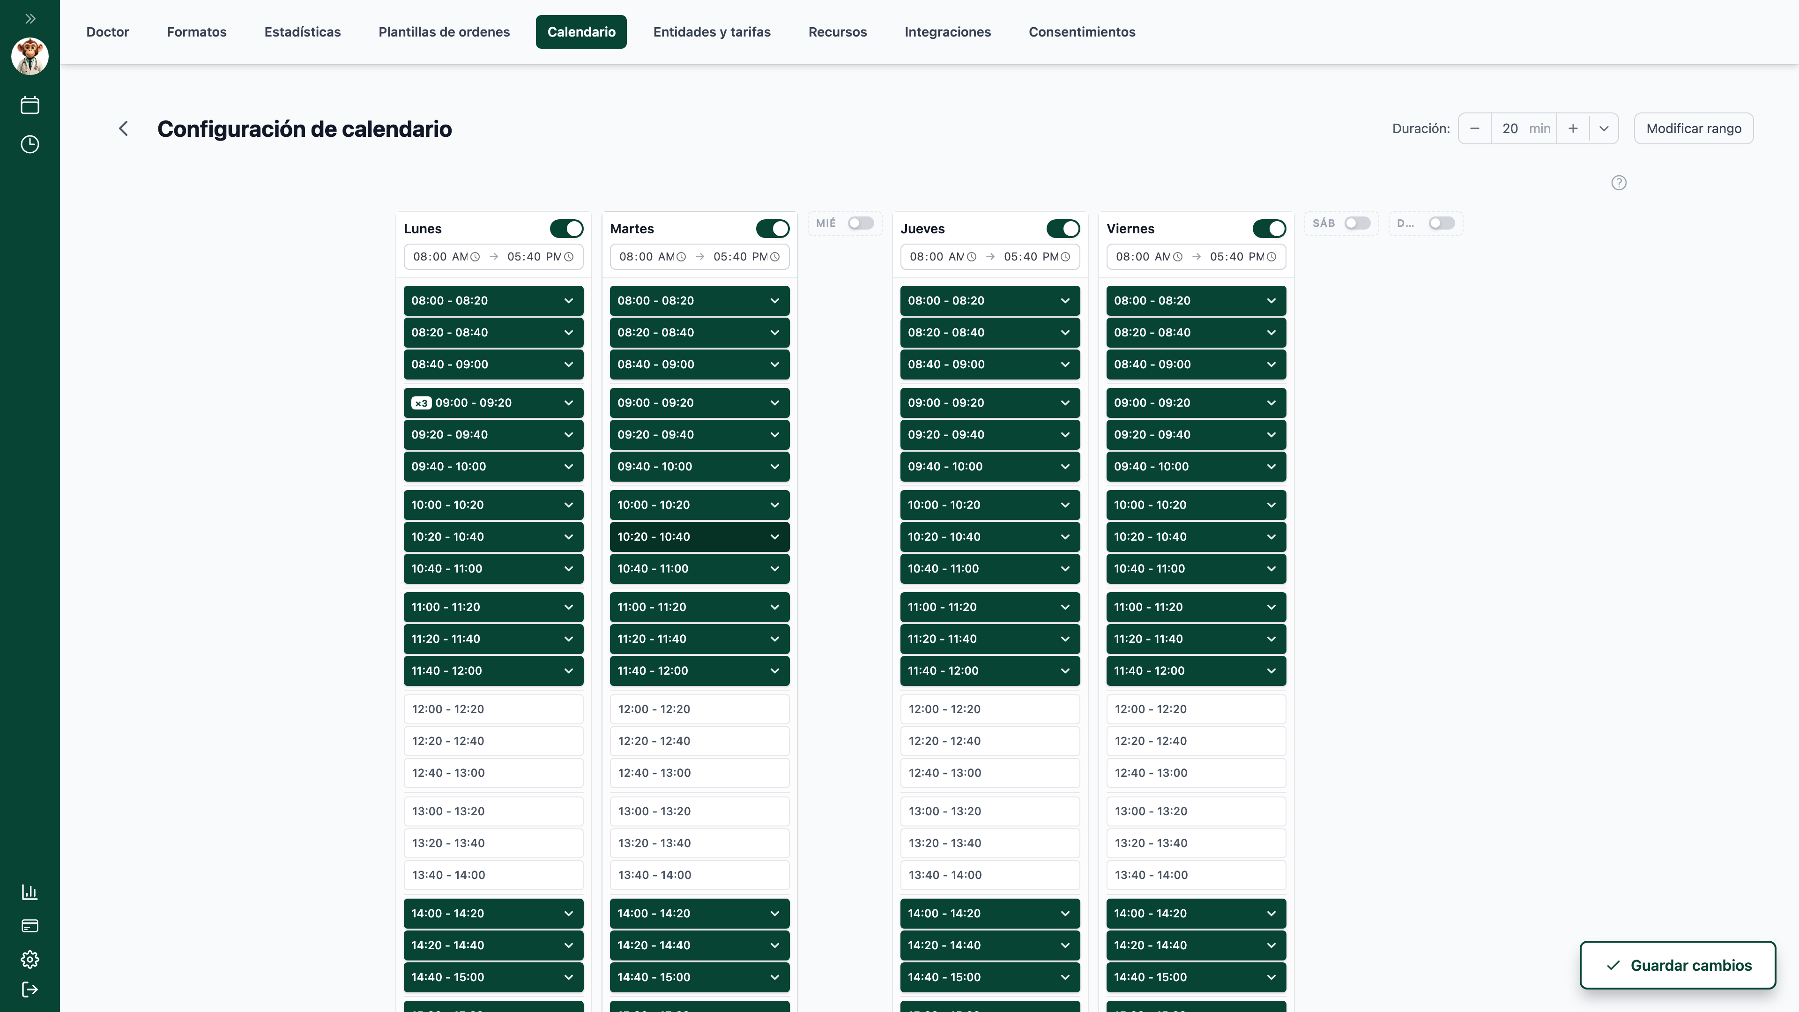This screenshot has height=1012, width=1799.
Task: Decrease duration with minus icon
Action: tap(1475, 128)
